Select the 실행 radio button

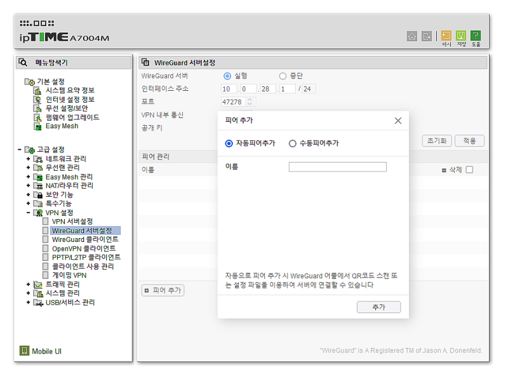pyautogui.click(x=227, y=76)
